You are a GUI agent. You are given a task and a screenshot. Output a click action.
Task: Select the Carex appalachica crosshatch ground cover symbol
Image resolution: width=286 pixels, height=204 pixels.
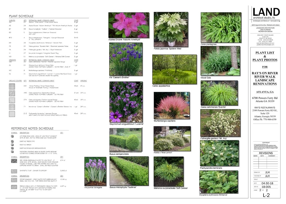click(x=12, y=93)
